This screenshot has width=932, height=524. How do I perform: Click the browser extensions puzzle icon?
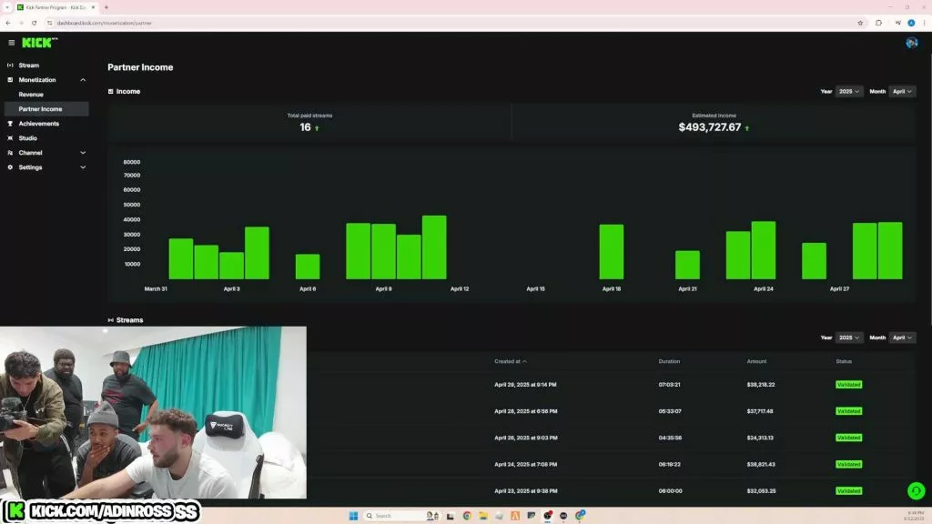878,23
